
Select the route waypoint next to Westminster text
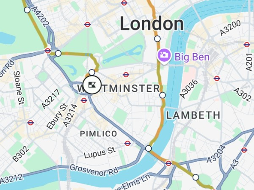click(x=163, y=95)
